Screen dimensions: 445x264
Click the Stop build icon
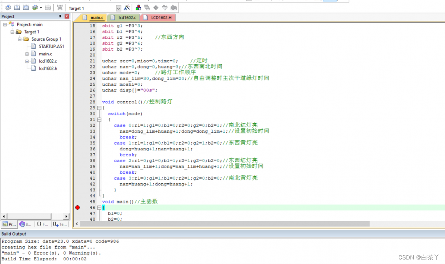(48, 8)
